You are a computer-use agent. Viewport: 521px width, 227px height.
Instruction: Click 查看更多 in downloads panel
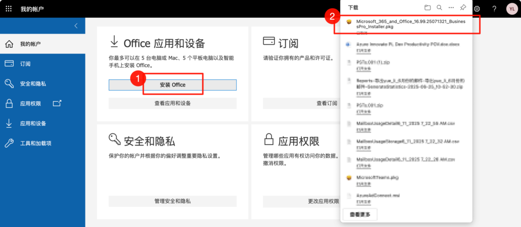click(360, 214)
